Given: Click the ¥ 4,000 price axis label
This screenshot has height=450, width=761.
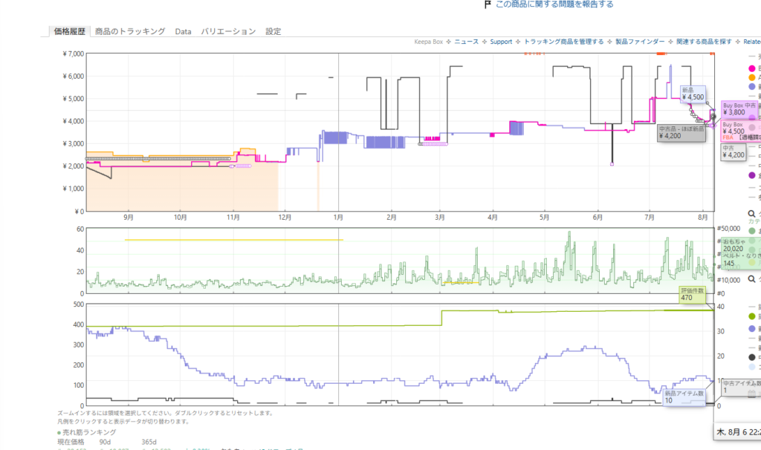Looking at the screenshot, I should click(74, 121).
